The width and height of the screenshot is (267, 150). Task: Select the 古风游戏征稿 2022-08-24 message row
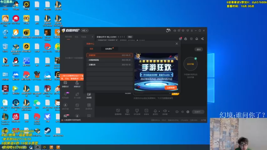click(109, 60)
